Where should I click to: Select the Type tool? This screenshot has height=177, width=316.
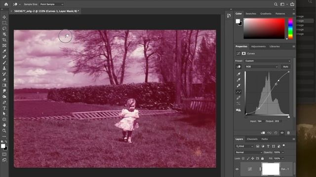[x=4, y=108]
